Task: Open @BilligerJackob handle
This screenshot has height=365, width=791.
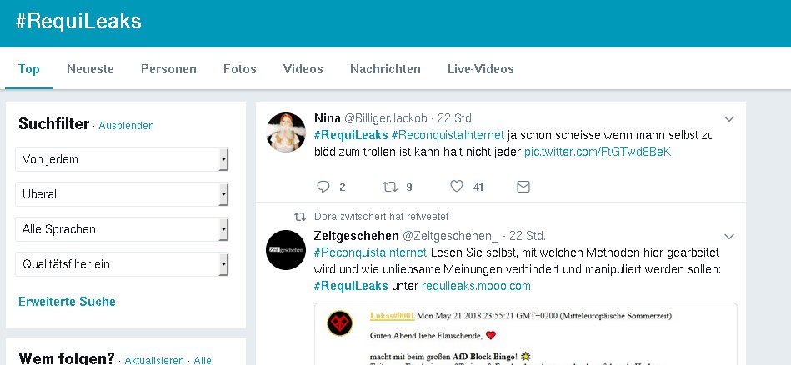Action: click(385, 118)
